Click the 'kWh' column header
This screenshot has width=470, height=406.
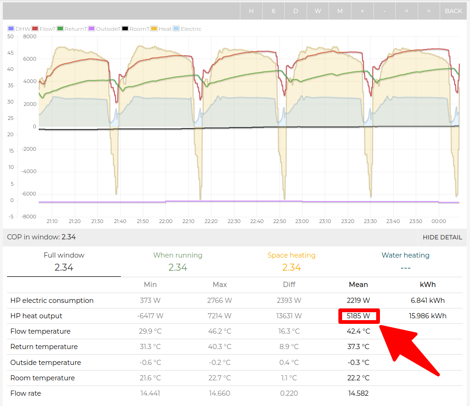click(428, 285)
